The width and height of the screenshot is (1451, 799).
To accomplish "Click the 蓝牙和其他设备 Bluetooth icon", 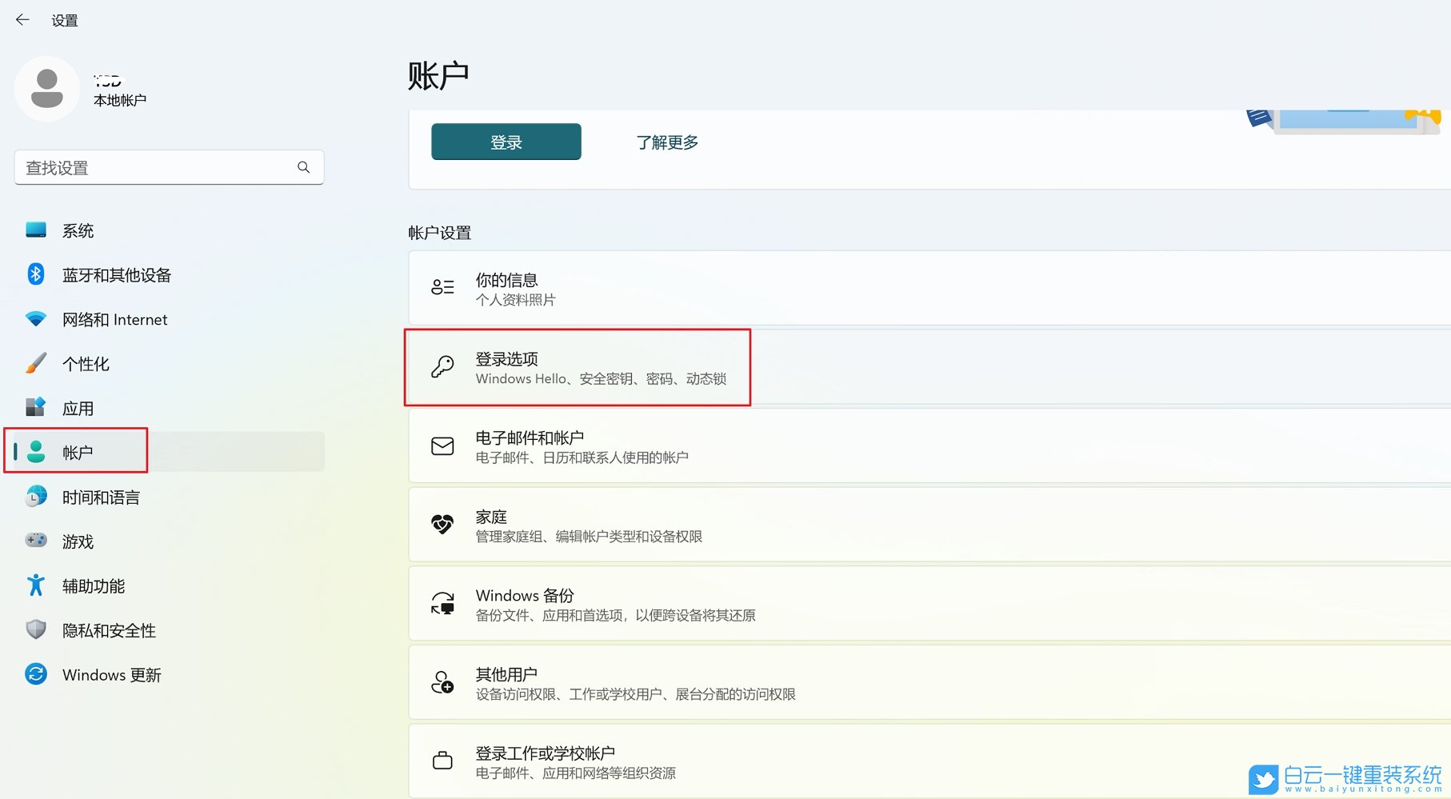I will coord(35,274).
